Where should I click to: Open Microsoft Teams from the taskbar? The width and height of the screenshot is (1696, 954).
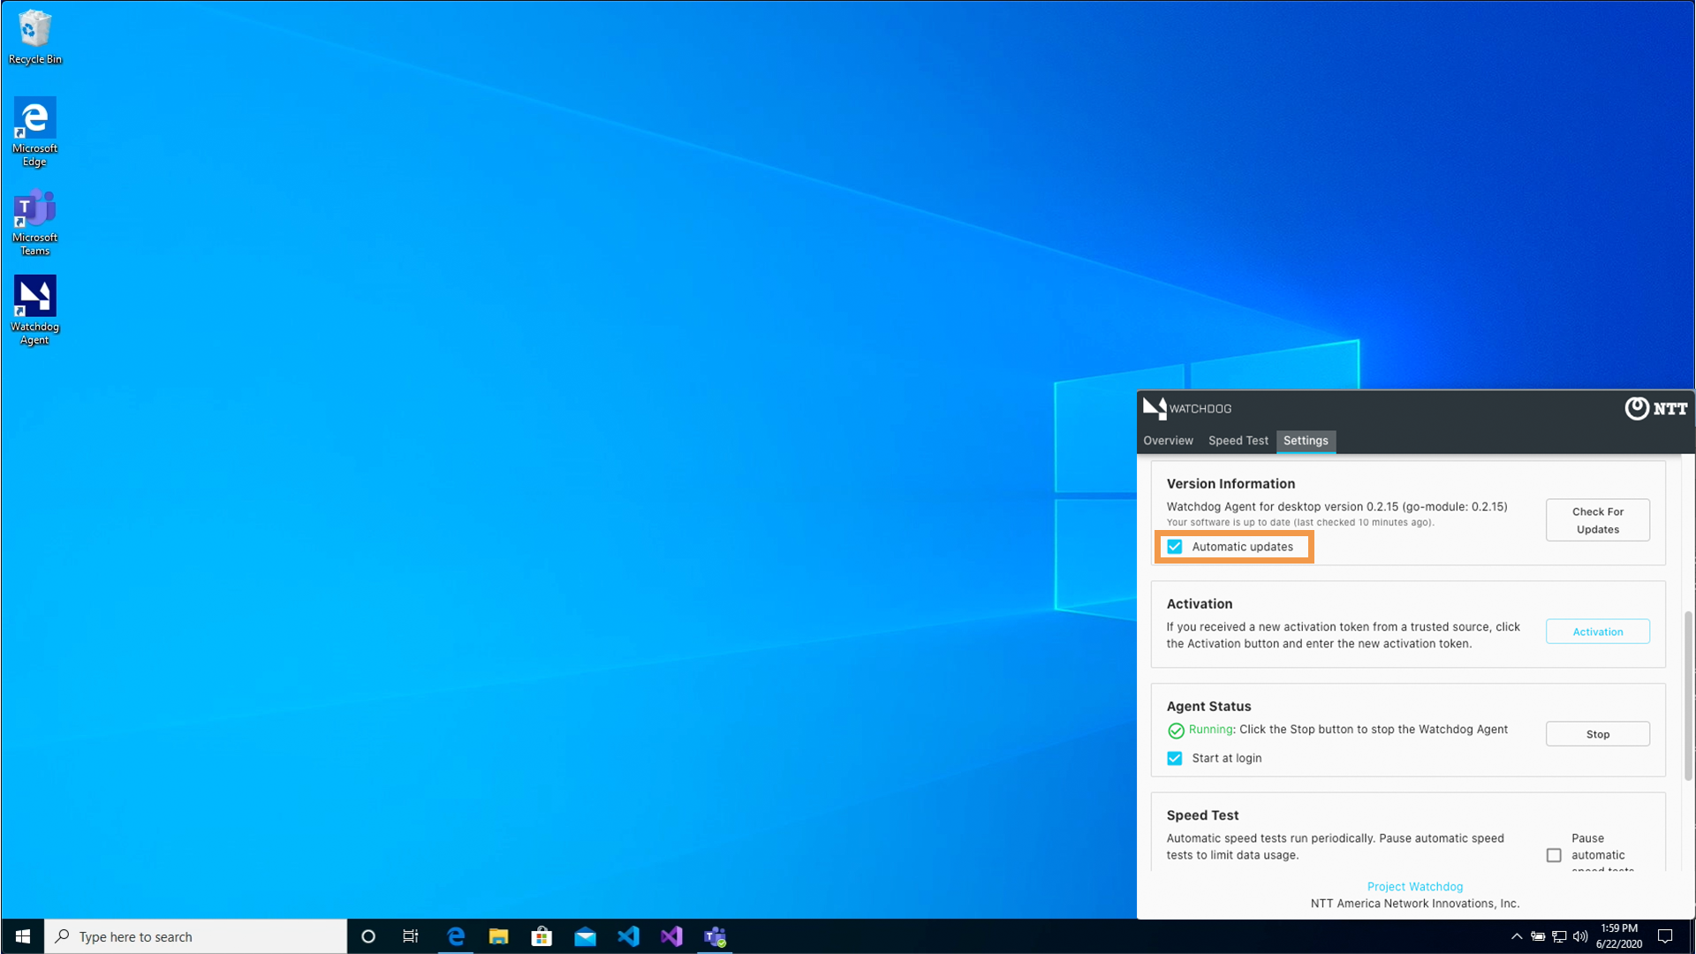coord(715,936)
